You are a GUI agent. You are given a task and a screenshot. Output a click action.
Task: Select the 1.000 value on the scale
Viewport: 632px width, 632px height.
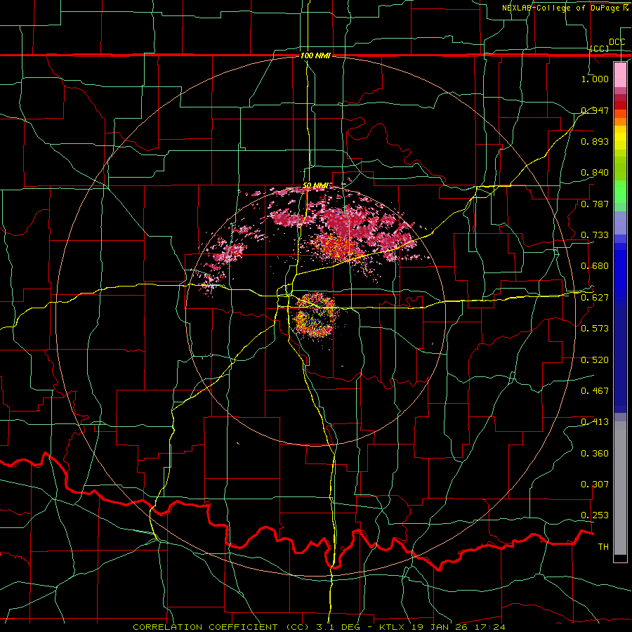(x=595, y=79)
